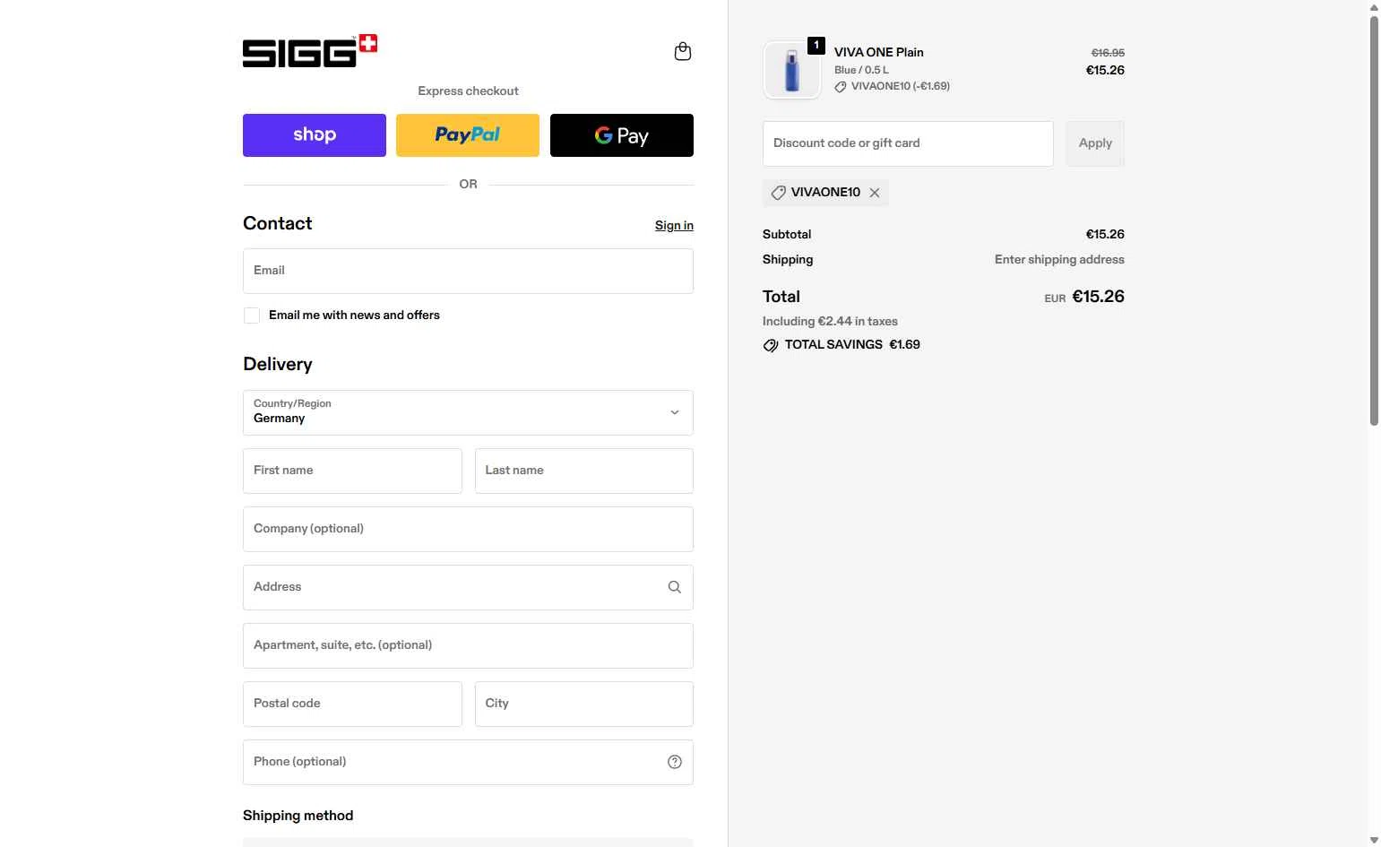Click the struck-through €16.95 price
This screenshot has width=1381, height=847.
coord(1108,53)
